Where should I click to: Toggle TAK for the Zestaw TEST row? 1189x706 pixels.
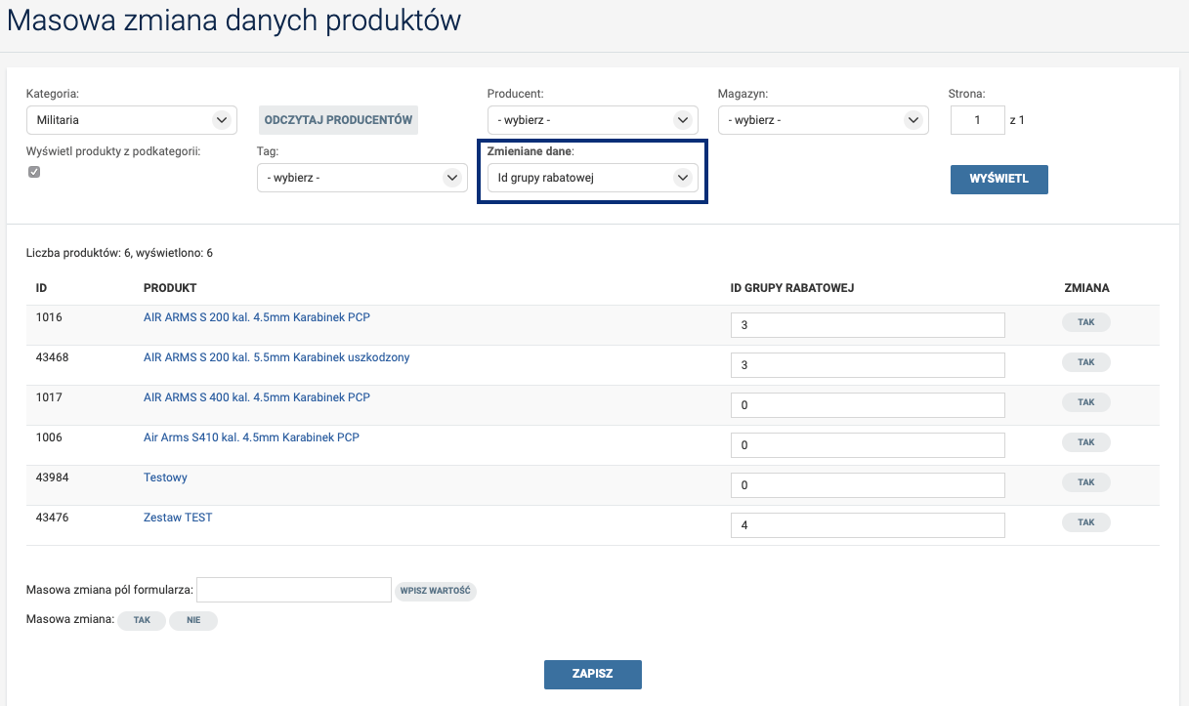click(x=1085, y=522)
